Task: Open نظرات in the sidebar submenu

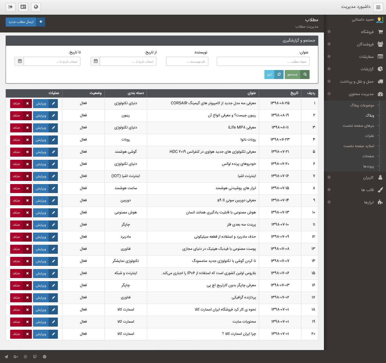Action: pyautogui.click(x=369, y=136)
